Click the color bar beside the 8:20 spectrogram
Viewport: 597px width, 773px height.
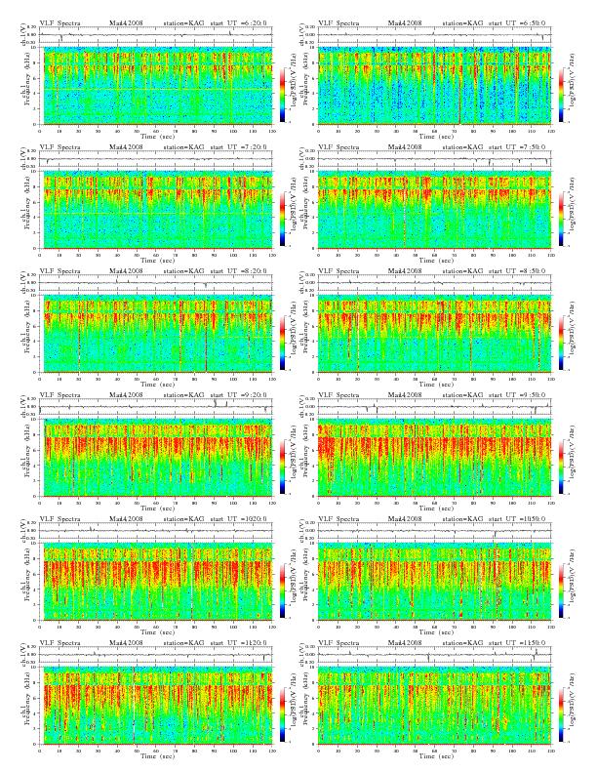coord(282,343)
